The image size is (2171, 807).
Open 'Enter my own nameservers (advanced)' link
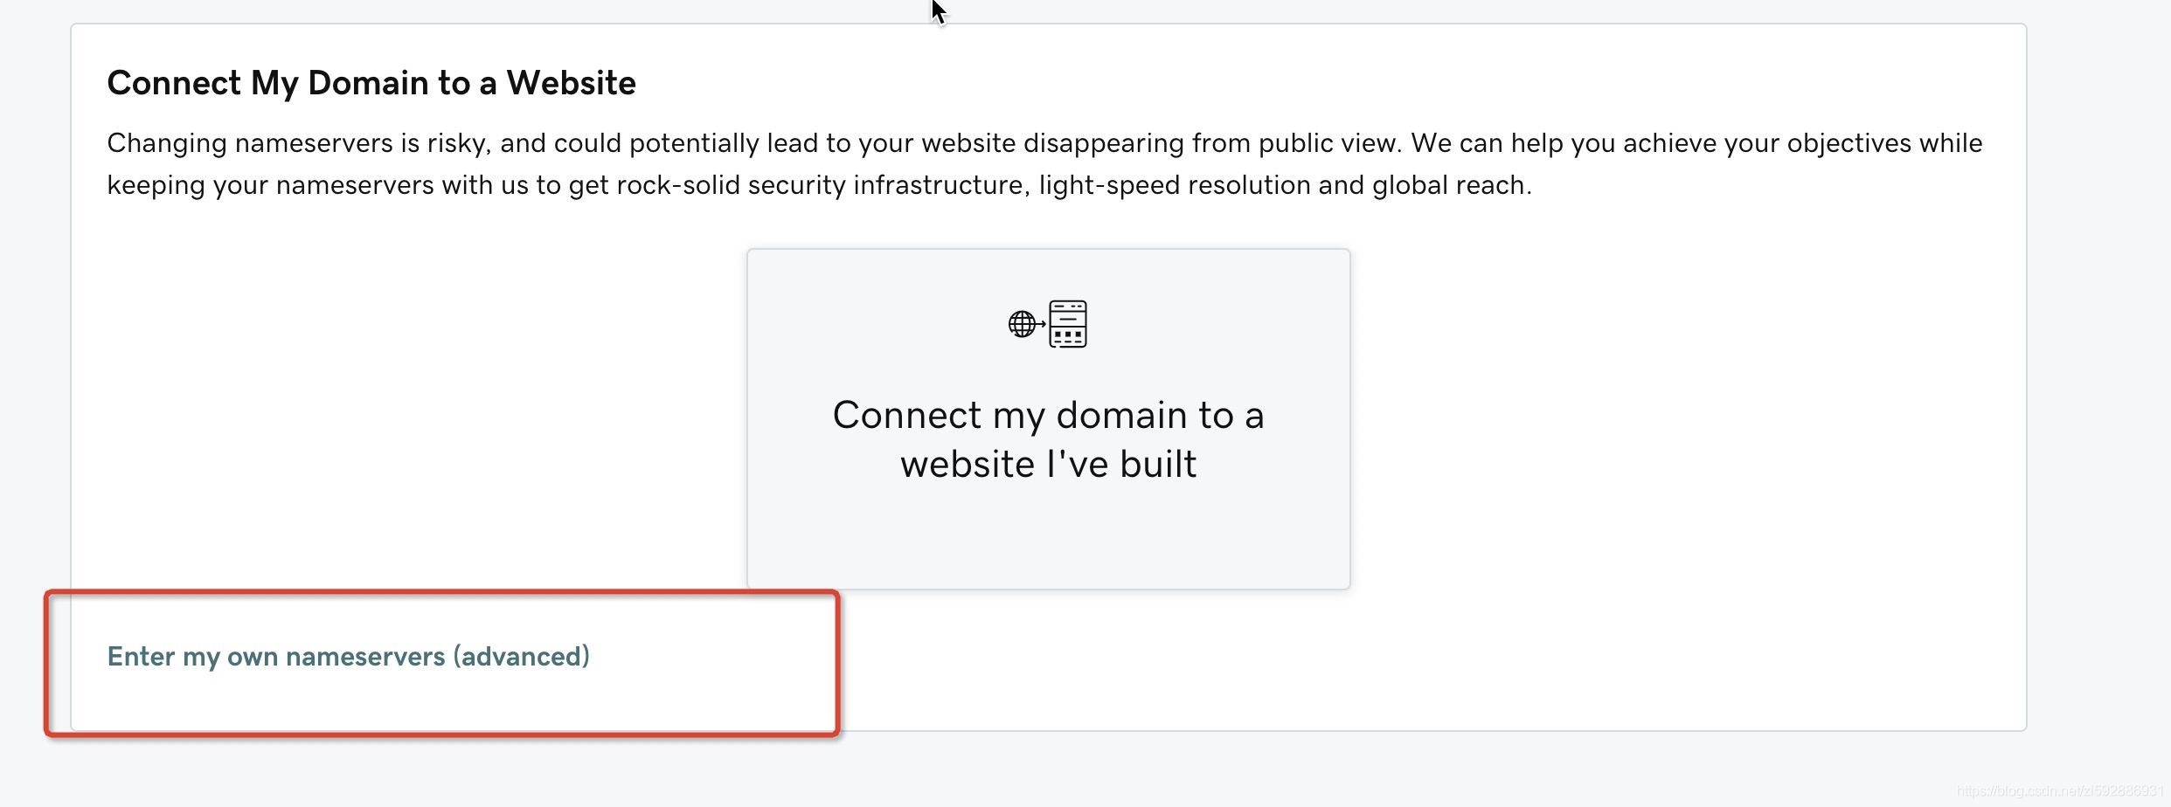click(x=349, y=656)
